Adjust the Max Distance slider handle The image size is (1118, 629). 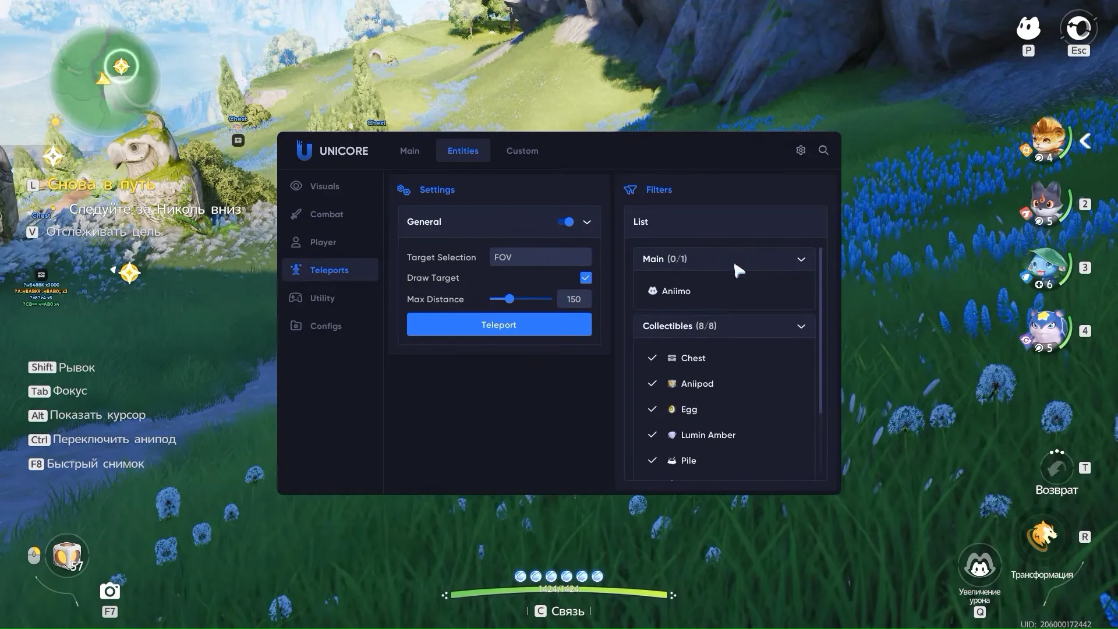[510, 299]
